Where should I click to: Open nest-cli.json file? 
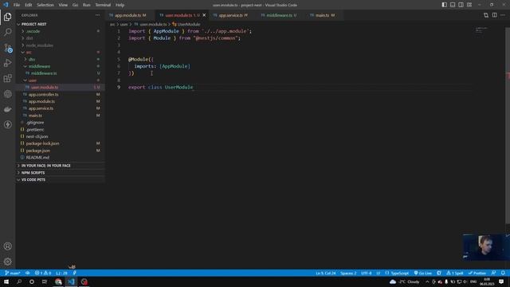click(x=61, y=136)
